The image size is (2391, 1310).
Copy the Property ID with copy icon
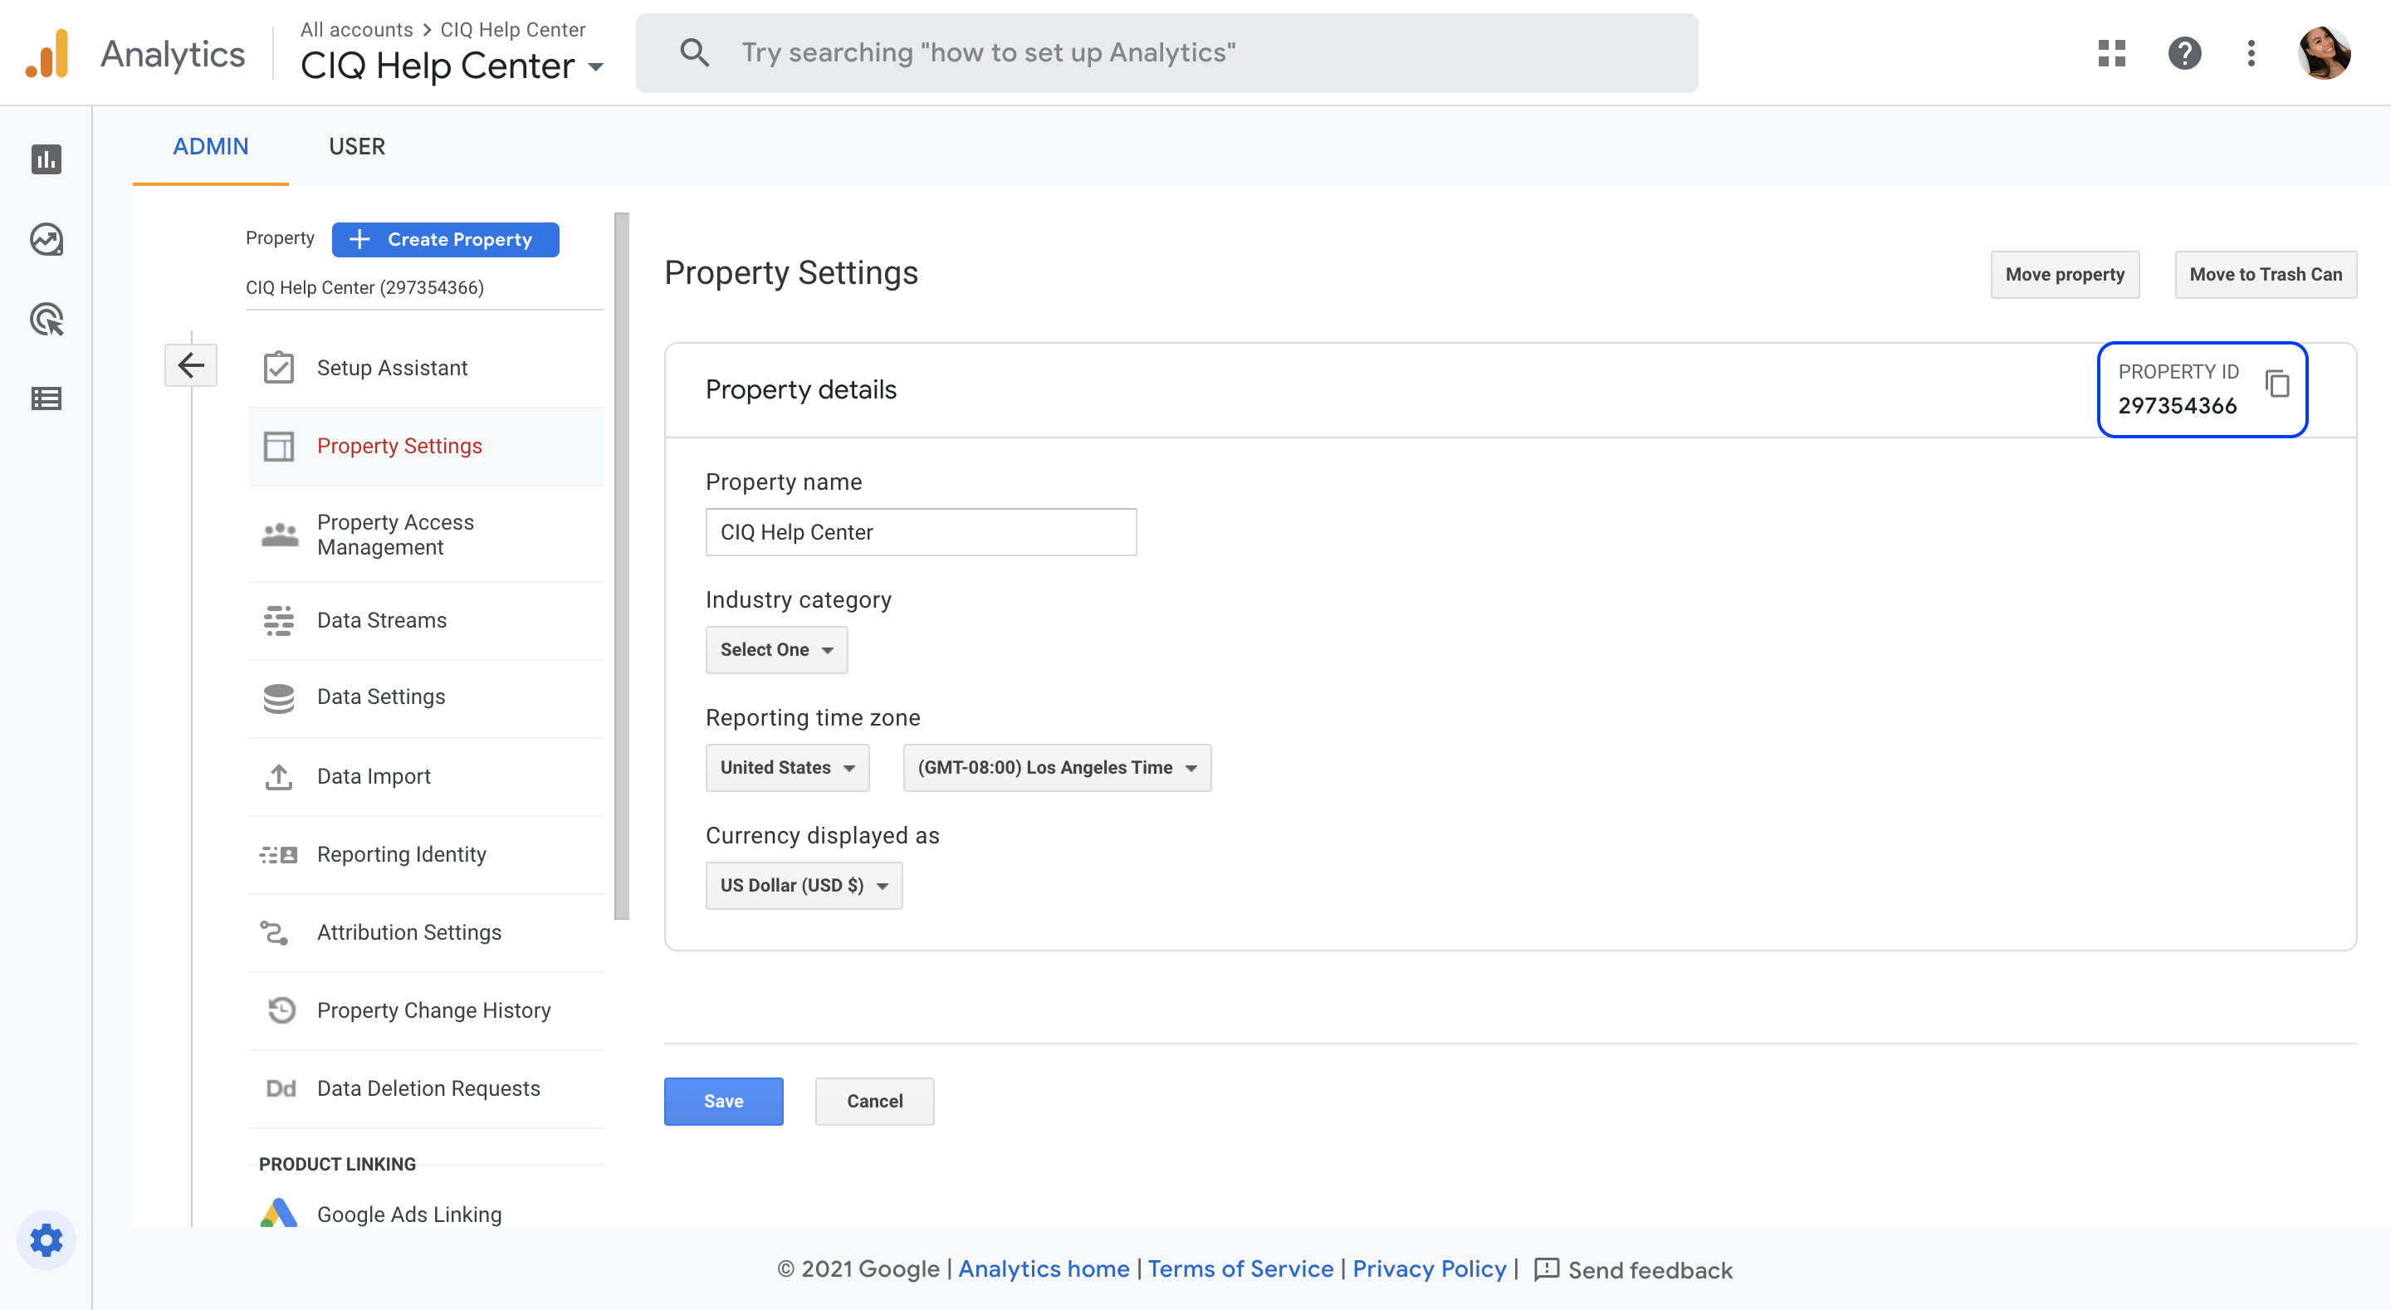pyautogui.click(x=2278, y=384)
